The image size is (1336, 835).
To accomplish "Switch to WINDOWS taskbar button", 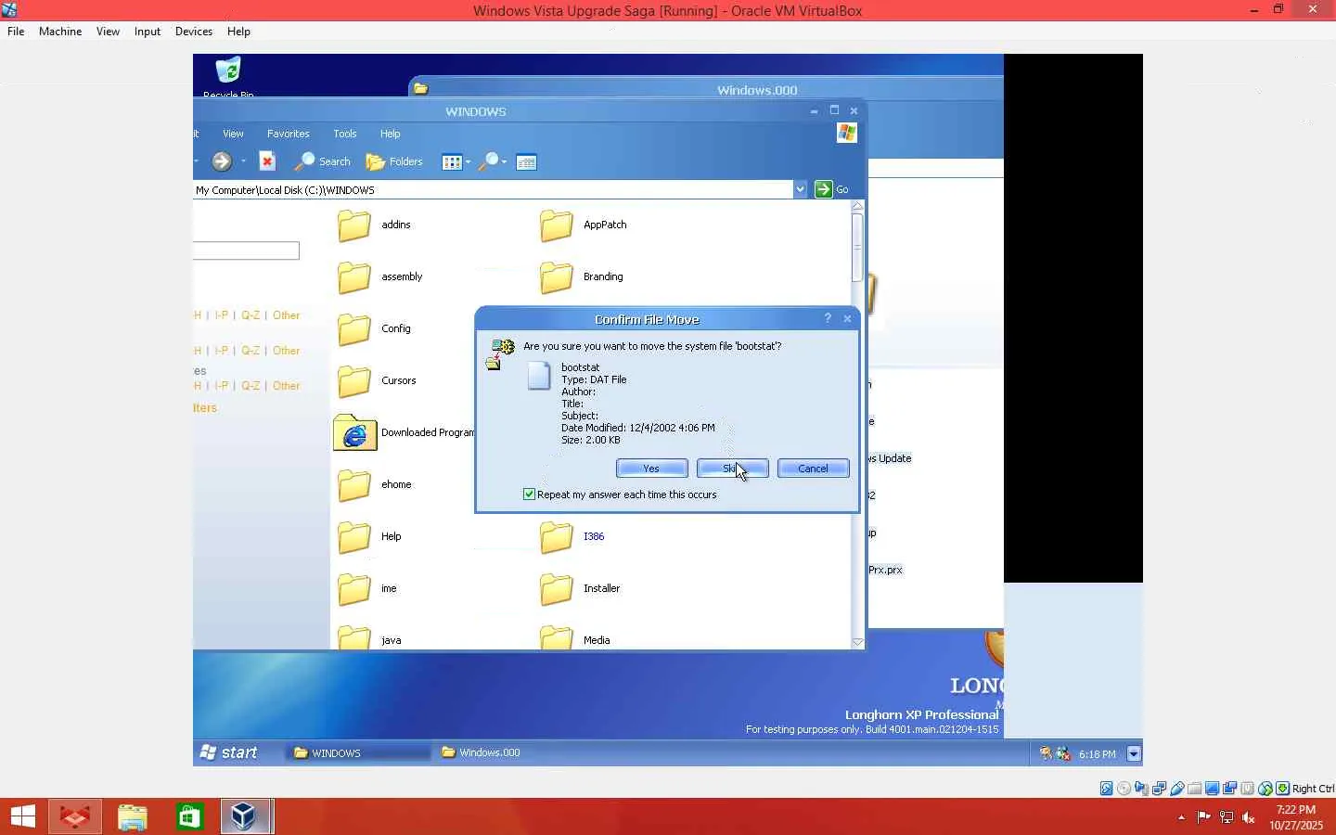I will click(x=359, y=752).
